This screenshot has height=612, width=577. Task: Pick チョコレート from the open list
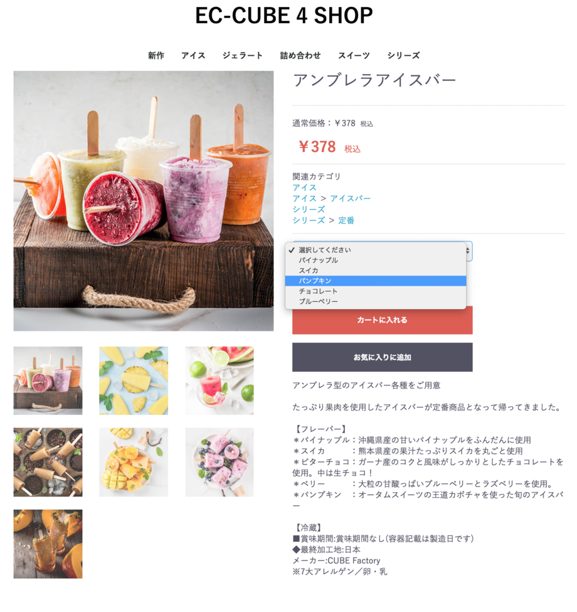click(x=376, y=291)
